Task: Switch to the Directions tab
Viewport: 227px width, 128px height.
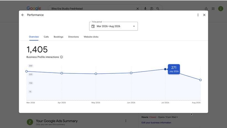Action: pyautogui.click(x=73, y=37)
